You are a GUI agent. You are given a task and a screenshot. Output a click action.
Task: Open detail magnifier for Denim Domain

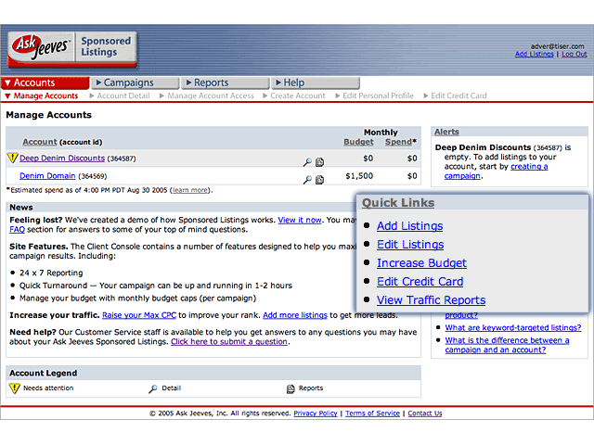[x=307, y=179]
